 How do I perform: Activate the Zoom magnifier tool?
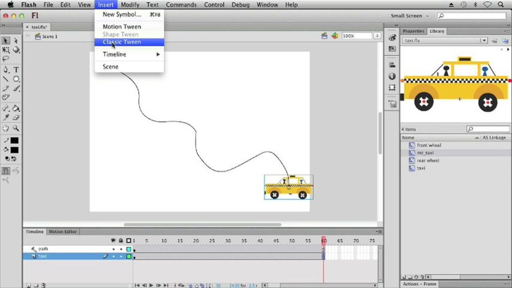pos(16,128)
